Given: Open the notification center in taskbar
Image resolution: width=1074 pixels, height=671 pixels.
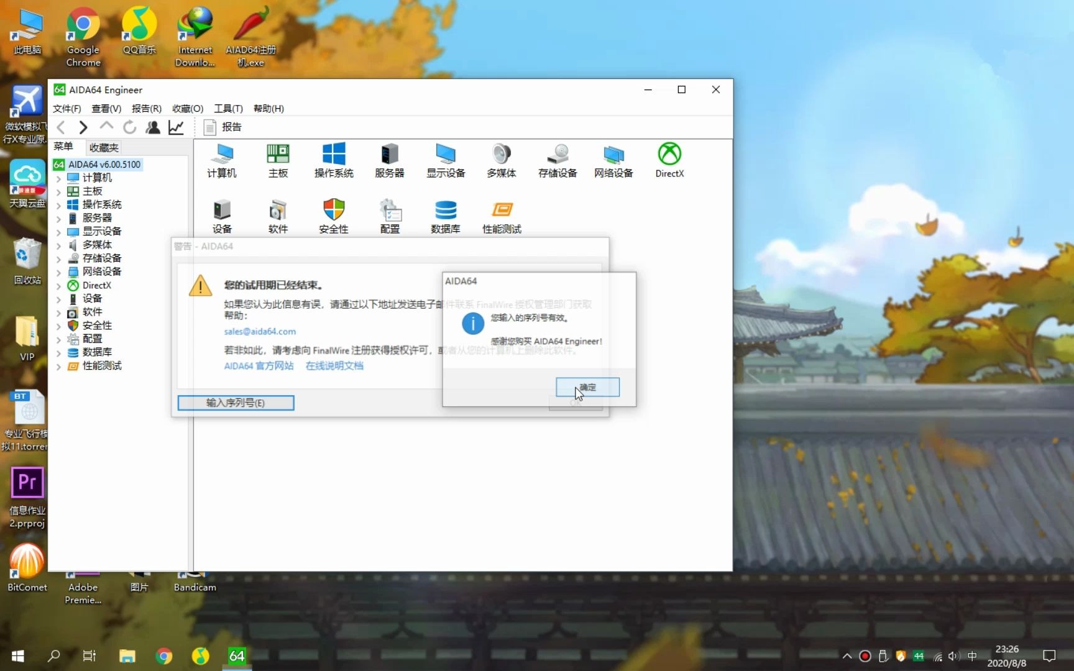Looking at the screenshot, I should (1049, 656).
